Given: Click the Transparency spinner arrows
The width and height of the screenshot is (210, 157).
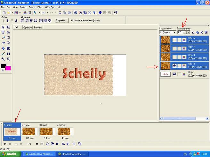Looking at the screenshot, I should 185,32.
